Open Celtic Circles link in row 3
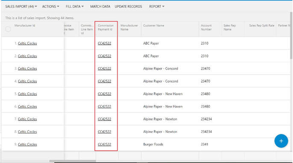Viewport: 293px width, 163px height. (x=27, y=69)
